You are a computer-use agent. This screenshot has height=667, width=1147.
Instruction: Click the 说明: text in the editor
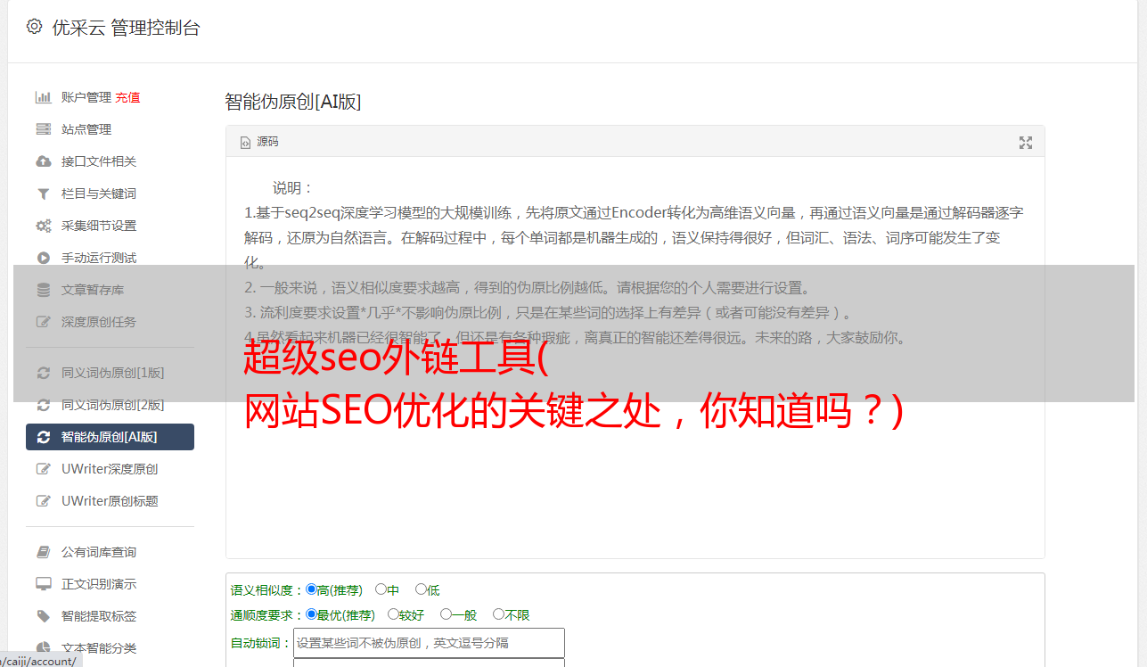coord(293,188)
